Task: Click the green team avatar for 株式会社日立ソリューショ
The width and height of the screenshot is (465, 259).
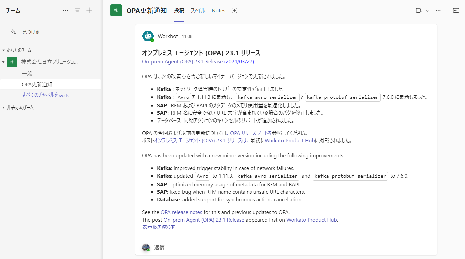Action: coord(12,62)
